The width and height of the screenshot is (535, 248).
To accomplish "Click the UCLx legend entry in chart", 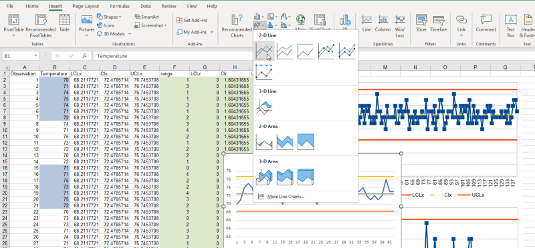I will (x=471, y=195).
